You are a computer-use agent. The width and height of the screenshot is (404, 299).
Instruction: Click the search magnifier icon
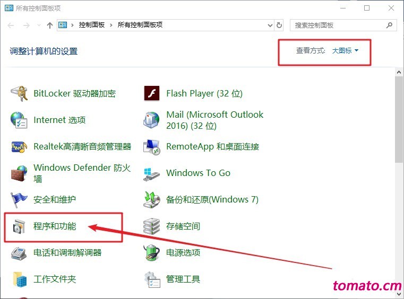(x=389, y=25)
